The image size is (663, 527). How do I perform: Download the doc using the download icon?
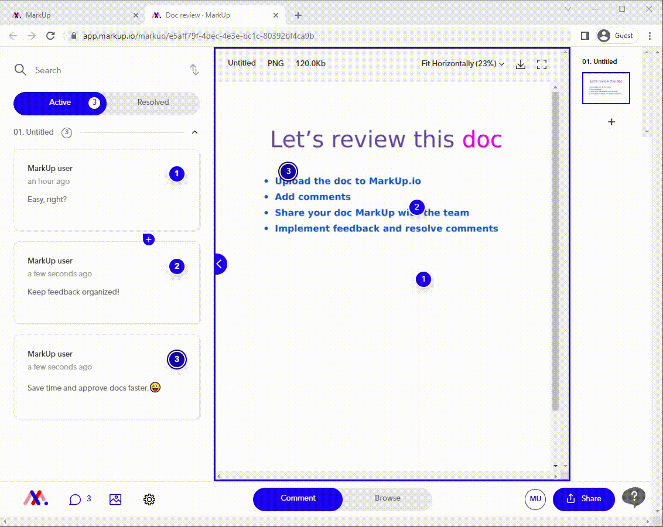coord(521,64)
